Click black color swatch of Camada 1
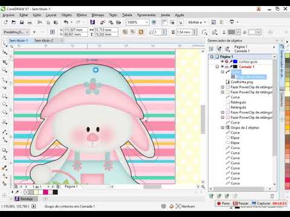The width and height of the screenshot is (290, 217). click(235, 67)
